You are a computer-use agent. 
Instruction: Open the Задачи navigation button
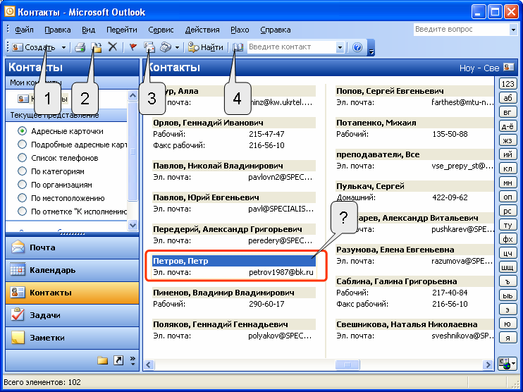(x=72, y=315)
